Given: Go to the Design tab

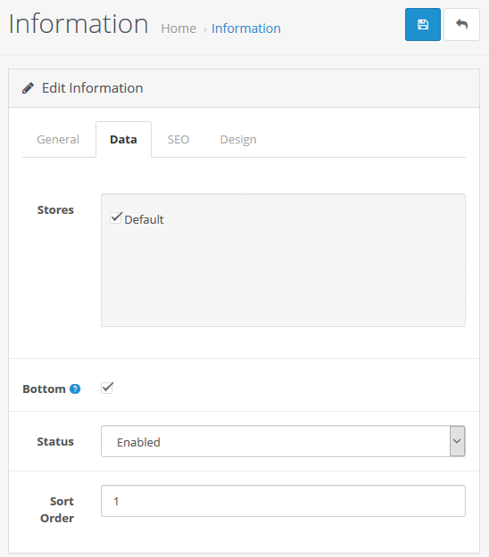Looking at the screenshot, I should tap(238, 140).
